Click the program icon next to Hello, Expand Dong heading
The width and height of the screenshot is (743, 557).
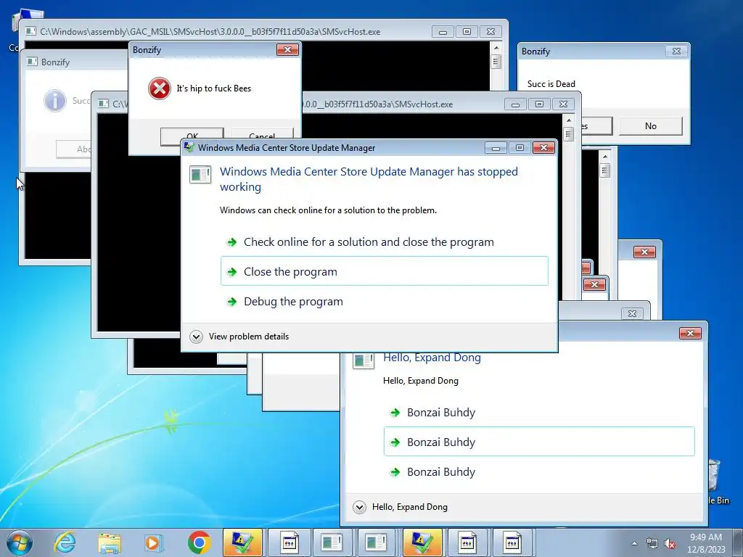pos(364,361)
